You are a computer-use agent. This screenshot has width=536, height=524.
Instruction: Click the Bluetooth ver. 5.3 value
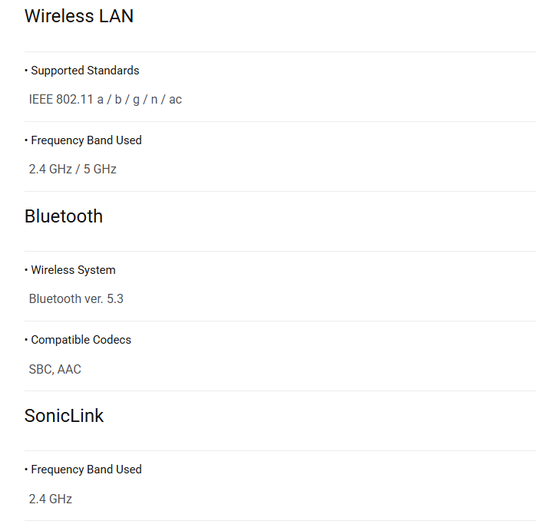click(76, 299)
